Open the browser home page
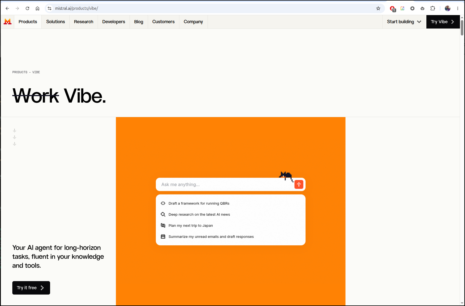 (x=37, y=8)
